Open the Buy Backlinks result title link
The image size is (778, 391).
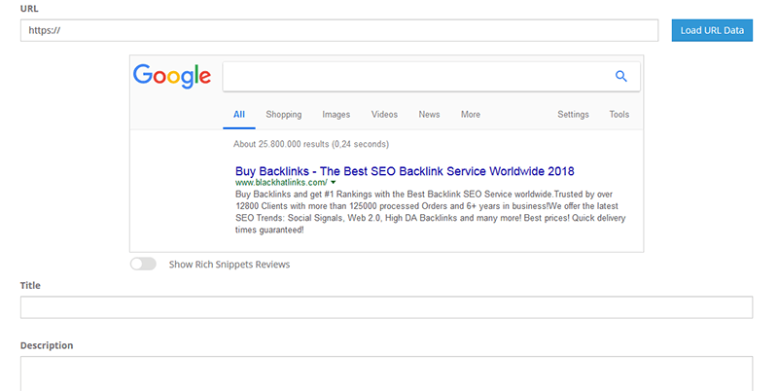pos(405,171)
